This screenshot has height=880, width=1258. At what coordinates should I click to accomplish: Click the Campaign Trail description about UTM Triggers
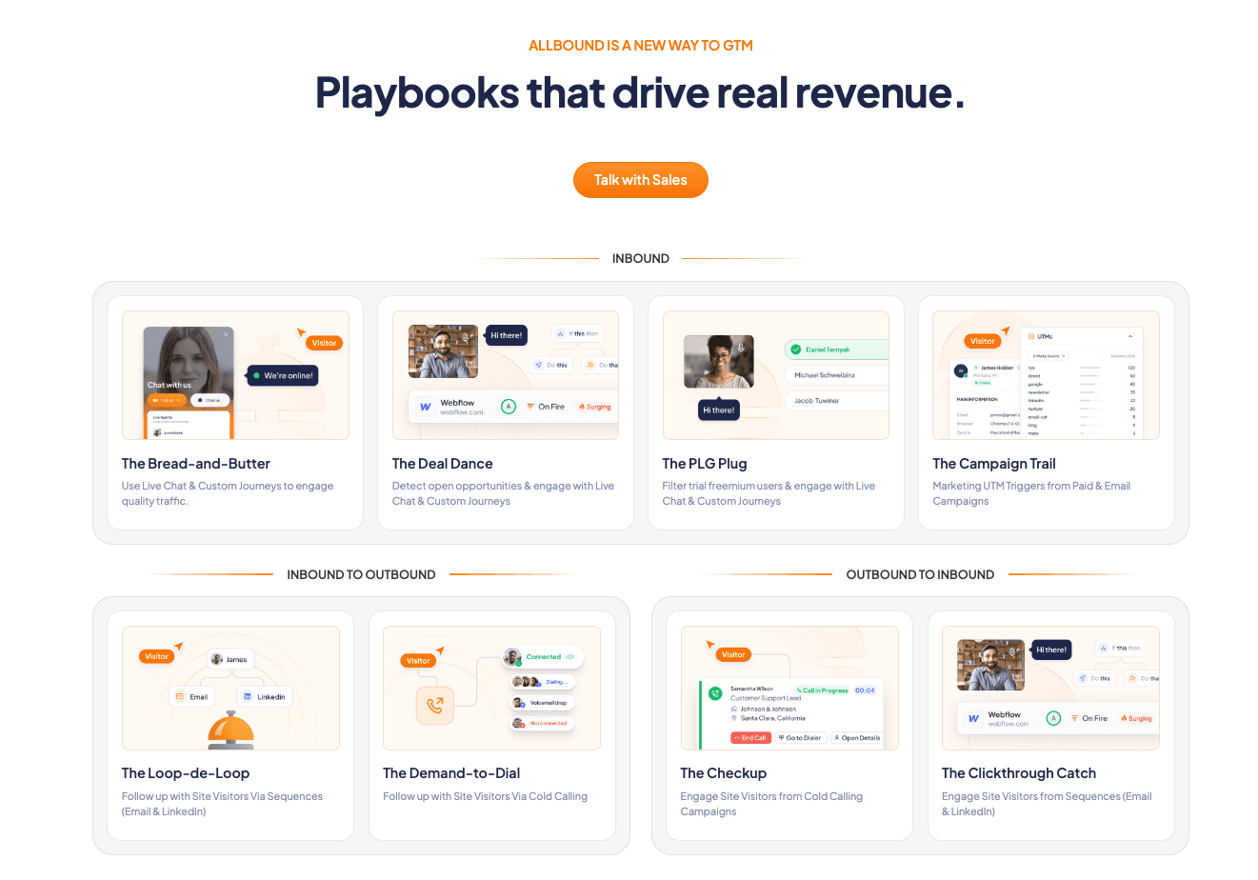point(1031,493)
